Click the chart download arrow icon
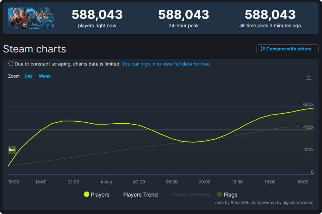 coord(309,76)
